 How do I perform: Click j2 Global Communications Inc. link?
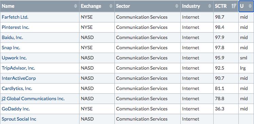coord(33,99)
